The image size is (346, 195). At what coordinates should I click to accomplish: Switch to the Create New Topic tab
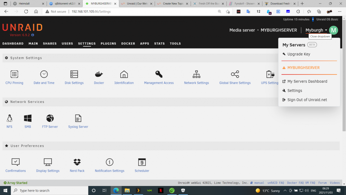coord(173,3)
